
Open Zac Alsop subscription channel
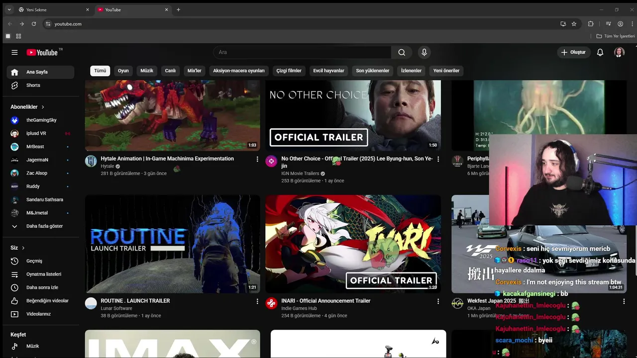click(x=40, y=173)
